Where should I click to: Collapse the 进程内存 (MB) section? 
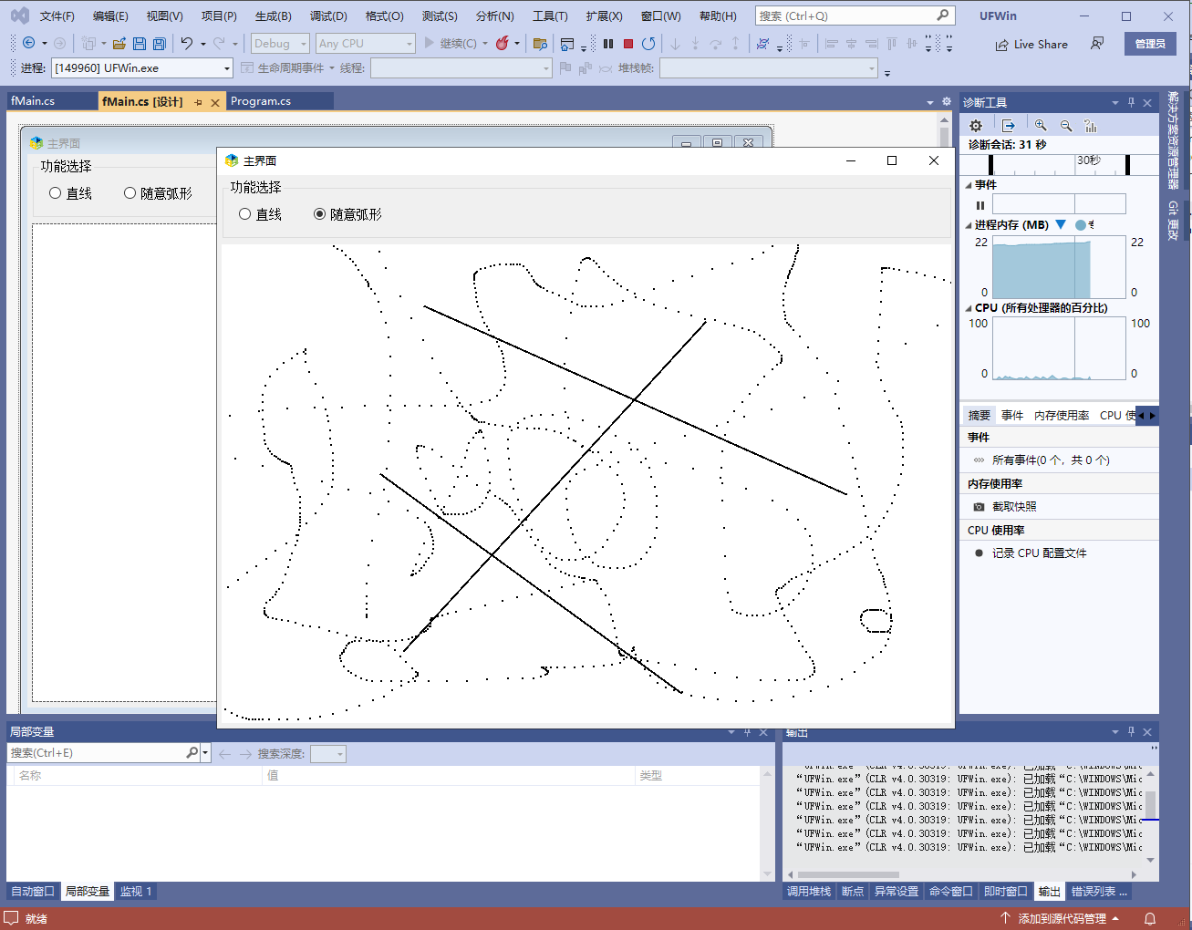969,225
